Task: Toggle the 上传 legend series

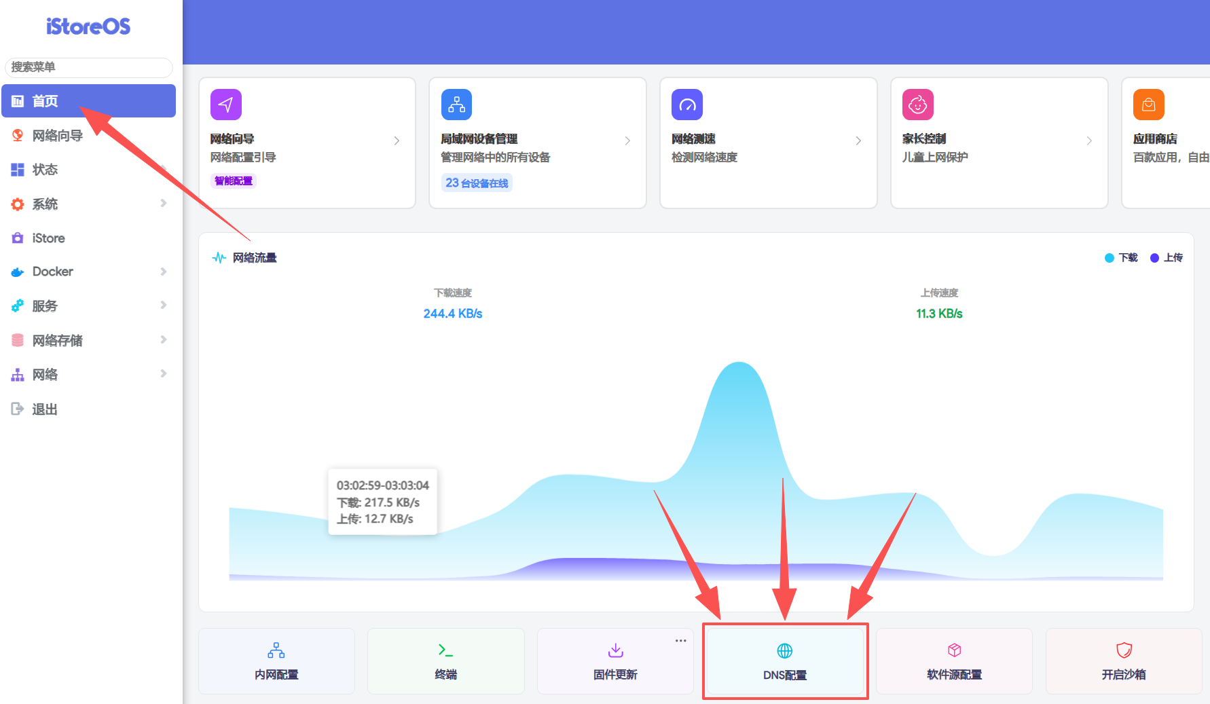Action: tap(1167, 258)
